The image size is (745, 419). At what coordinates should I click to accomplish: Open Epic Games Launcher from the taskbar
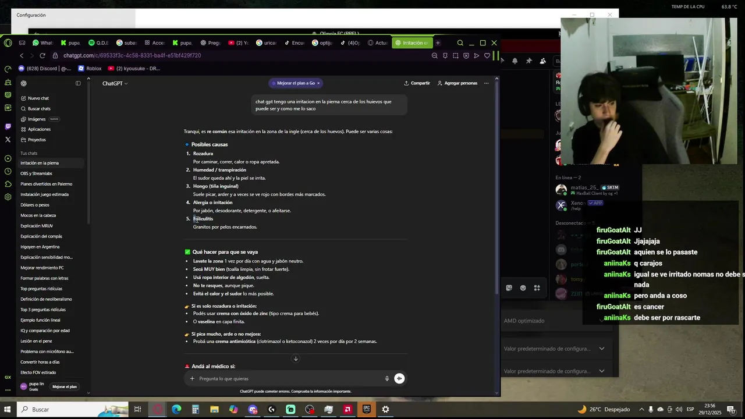click(367, 409)
